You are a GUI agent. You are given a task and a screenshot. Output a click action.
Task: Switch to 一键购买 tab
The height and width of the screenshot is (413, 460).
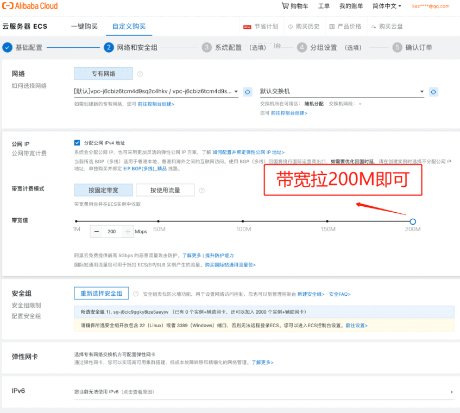[85, 27]
